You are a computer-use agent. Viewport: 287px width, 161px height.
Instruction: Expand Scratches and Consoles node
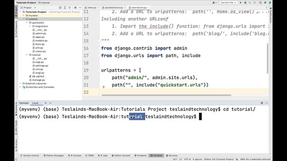point(20,87)
